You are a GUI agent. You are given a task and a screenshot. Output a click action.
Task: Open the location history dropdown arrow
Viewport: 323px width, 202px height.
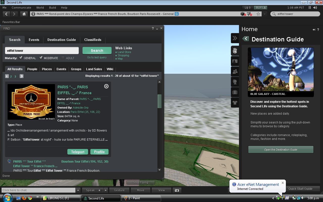(264, 14)
